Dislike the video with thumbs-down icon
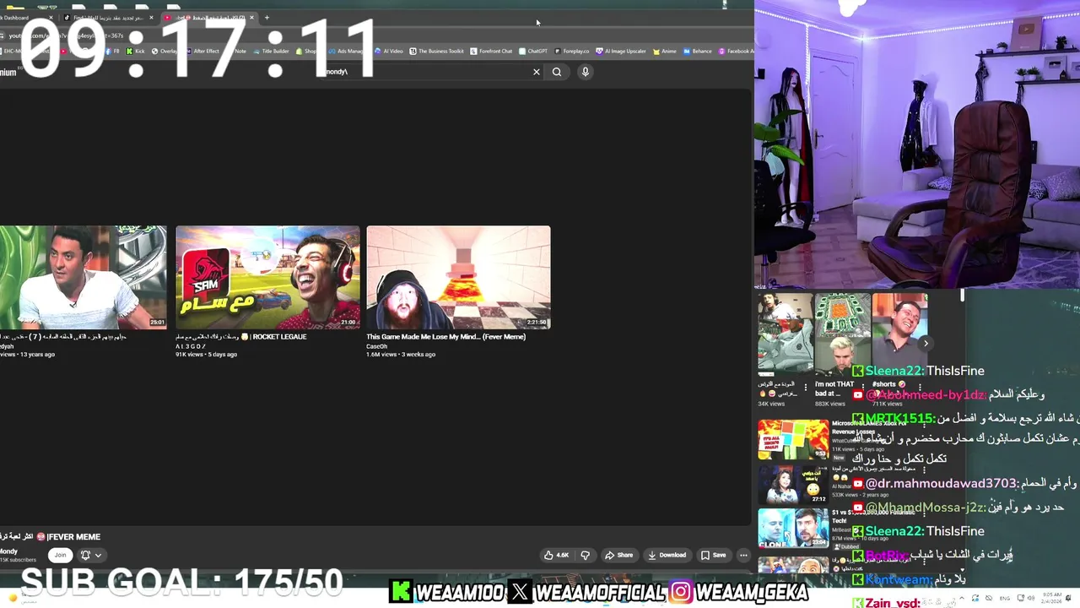 tap(585, 555)
